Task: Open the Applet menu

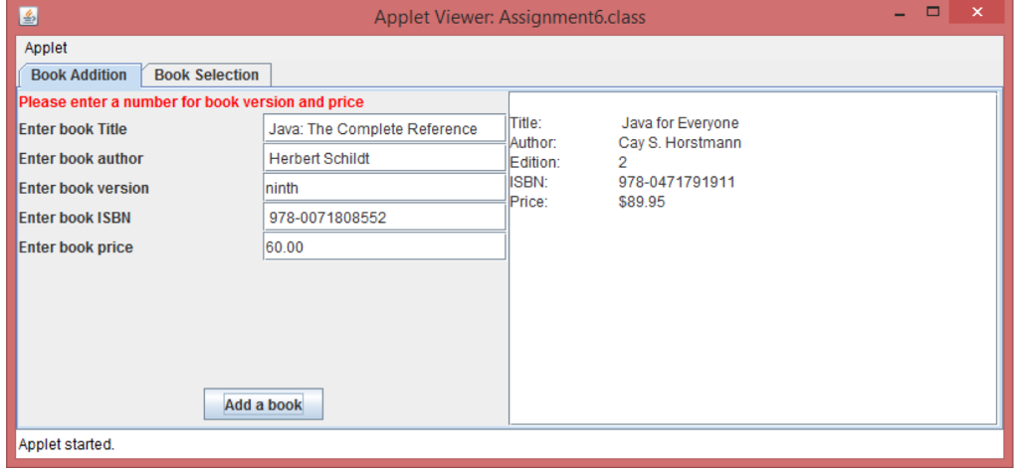Action: coord(46,48)
